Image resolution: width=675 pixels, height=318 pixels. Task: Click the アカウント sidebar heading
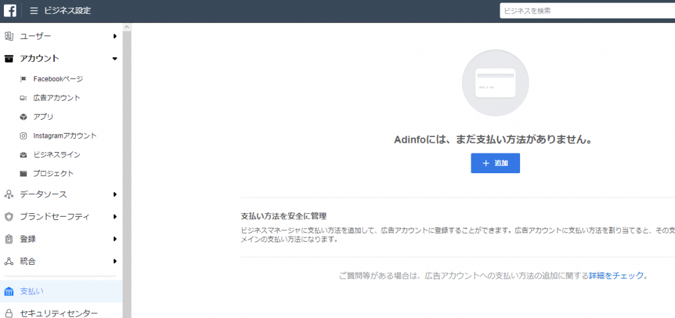pyautogui.click(x=40, y=59)
